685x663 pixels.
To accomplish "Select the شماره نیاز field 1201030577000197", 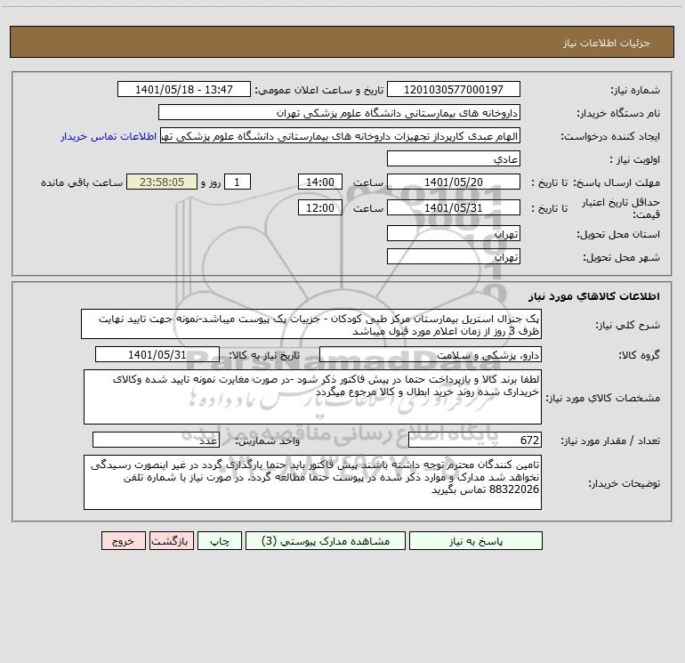I will 454,89.
